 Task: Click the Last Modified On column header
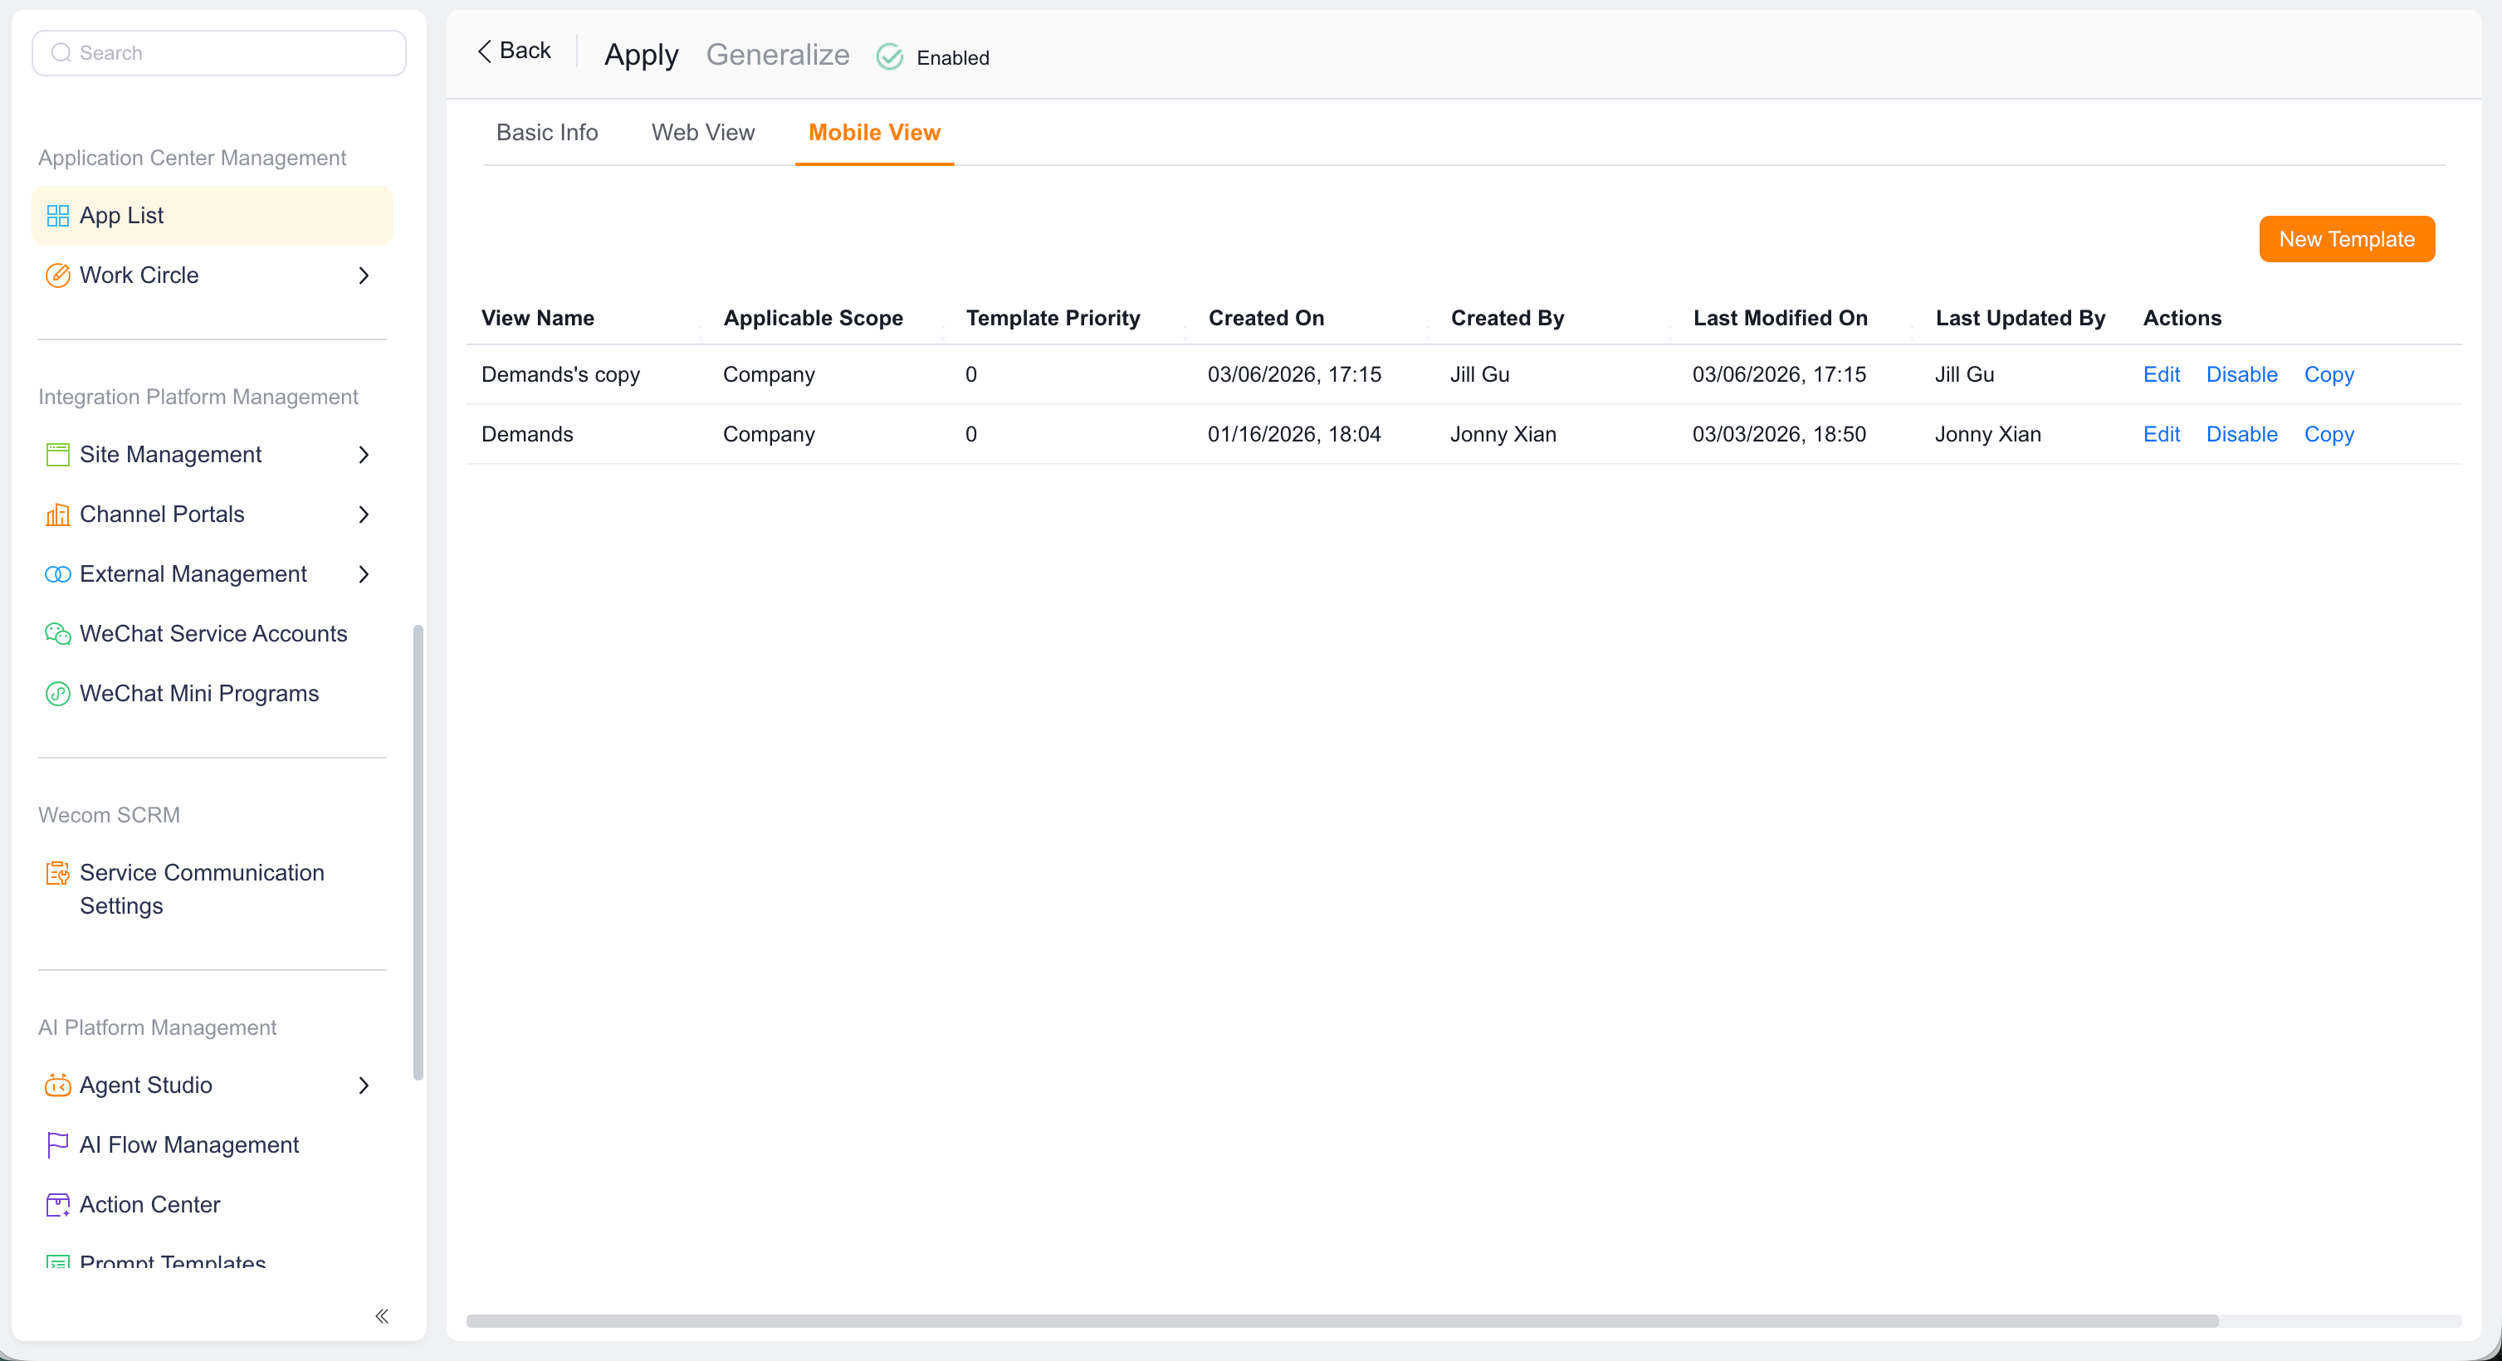click(1779, 319)
